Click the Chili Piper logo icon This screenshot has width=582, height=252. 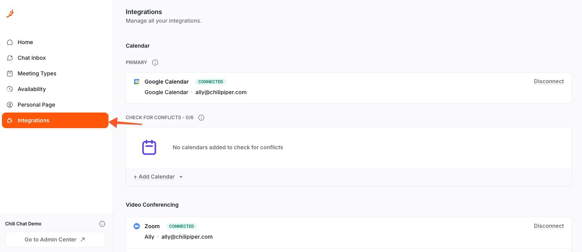tap(10, 13)
